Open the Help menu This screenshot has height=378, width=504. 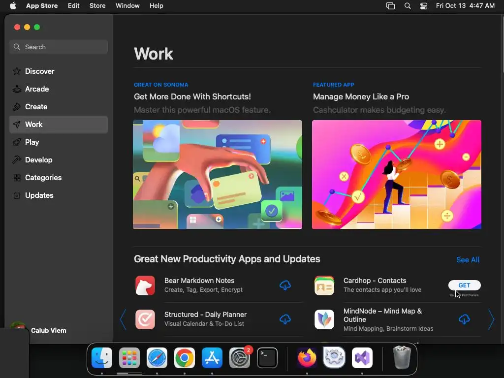click(x=156, y=6)
